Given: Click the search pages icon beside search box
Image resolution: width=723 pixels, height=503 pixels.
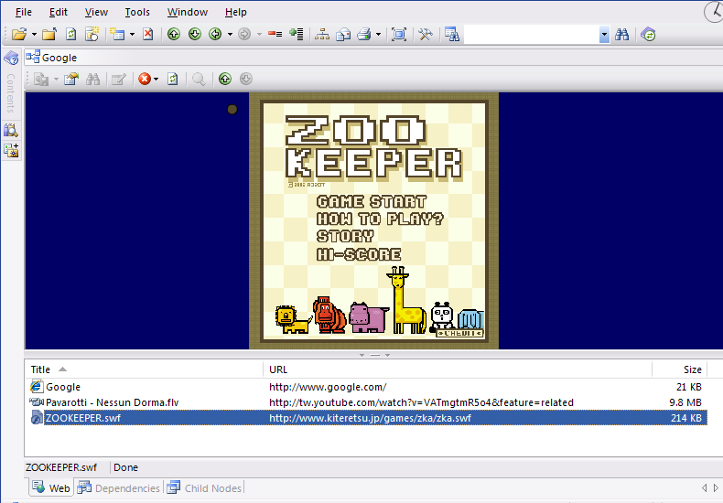Looking at the screenshot, I should [452, 34].
